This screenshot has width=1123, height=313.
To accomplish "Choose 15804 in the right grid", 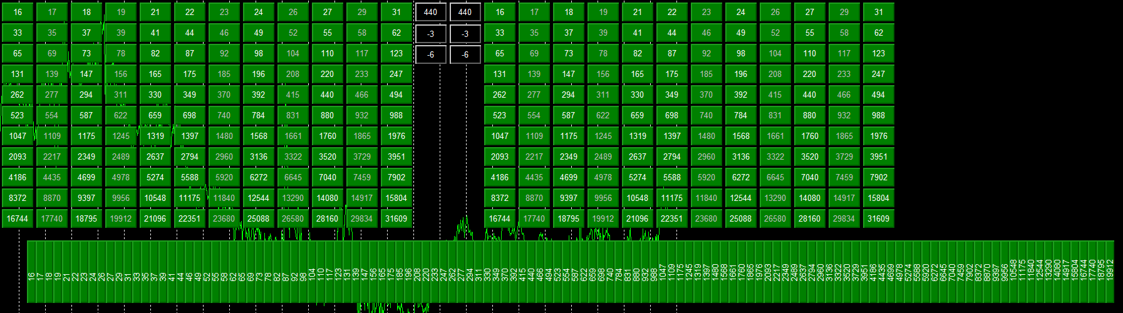I will coord(879,198).
